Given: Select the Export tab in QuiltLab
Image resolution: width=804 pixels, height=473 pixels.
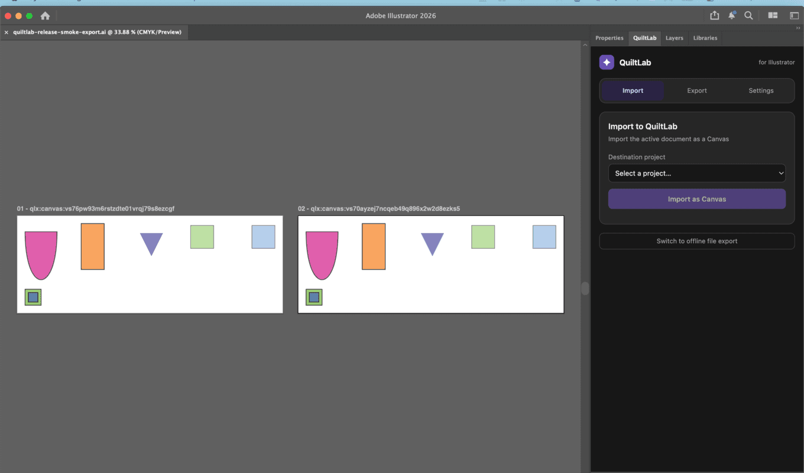Looking at the screenshot, I should (697, 90).
